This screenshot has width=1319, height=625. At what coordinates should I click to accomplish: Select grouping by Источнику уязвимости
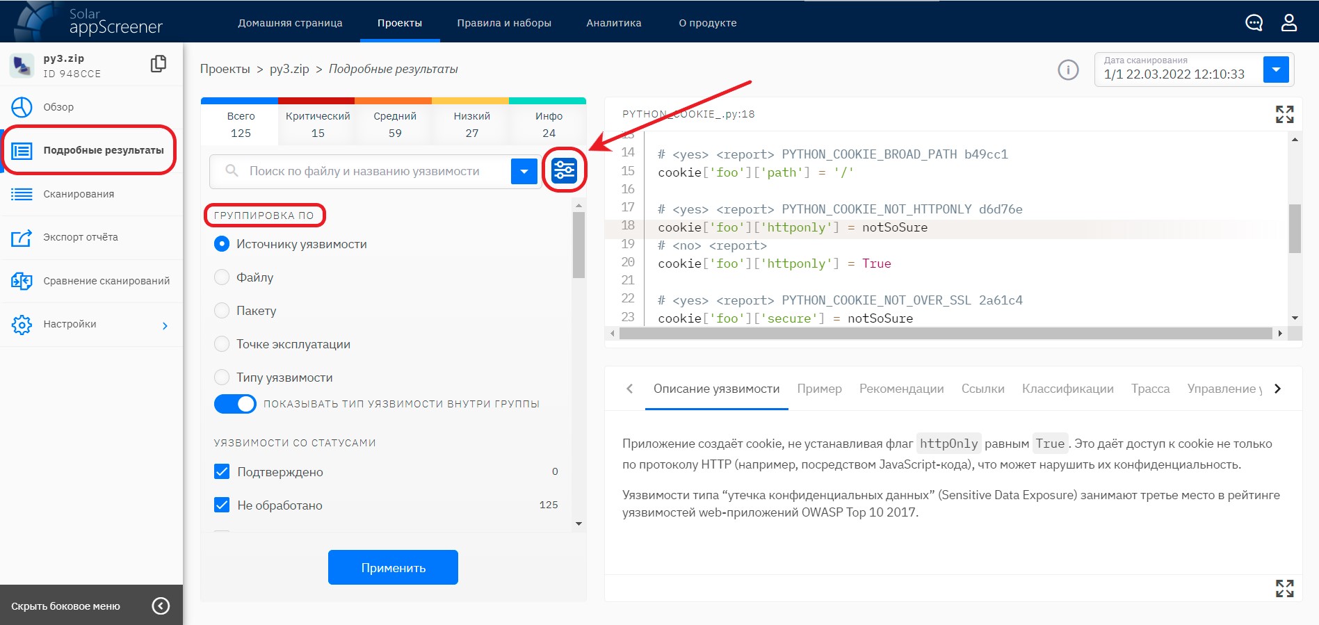pos(222,244)
